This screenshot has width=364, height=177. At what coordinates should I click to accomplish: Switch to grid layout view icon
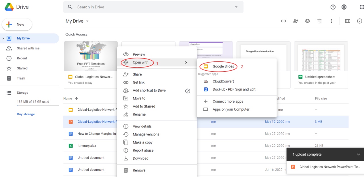coord(348,21)
